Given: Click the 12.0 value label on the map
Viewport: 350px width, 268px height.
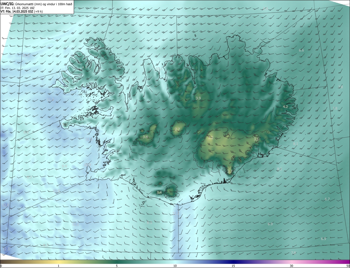Looking at the screenshot, I should [6, 205].
